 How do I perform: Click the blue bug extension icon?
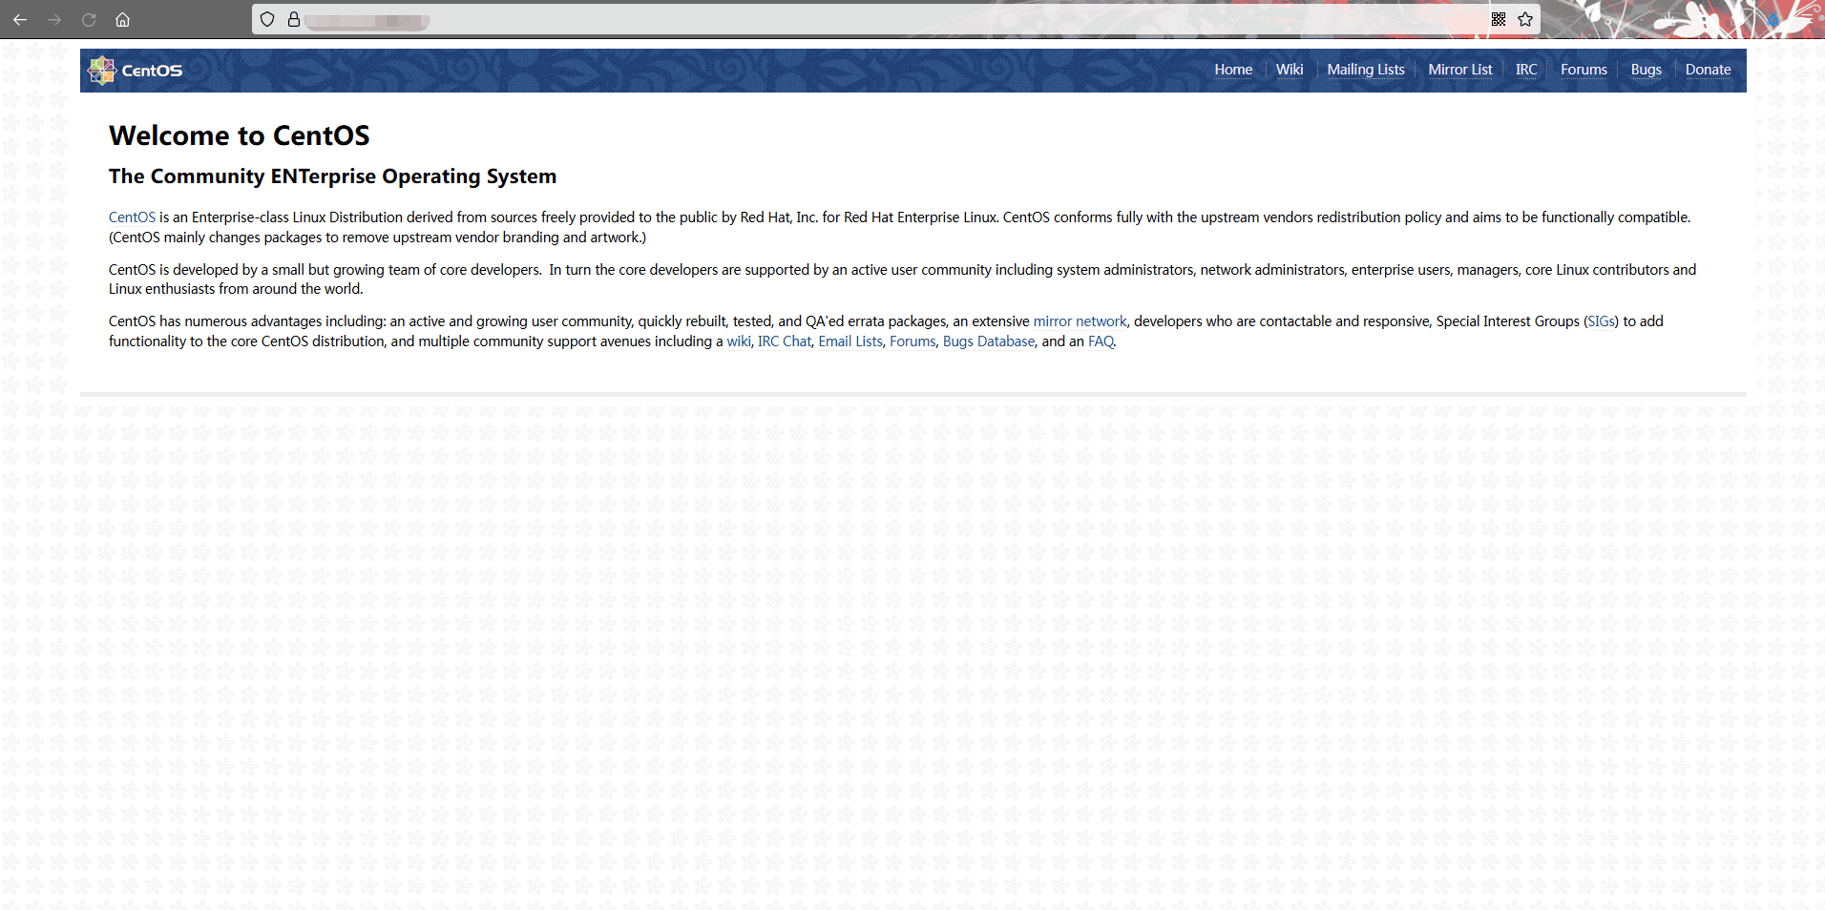pyautogui.click(x=1773, y=19)
